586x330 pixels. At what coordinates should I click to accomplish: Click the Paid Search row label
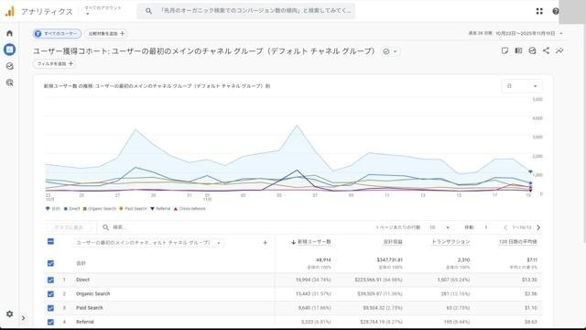point(90,308)
